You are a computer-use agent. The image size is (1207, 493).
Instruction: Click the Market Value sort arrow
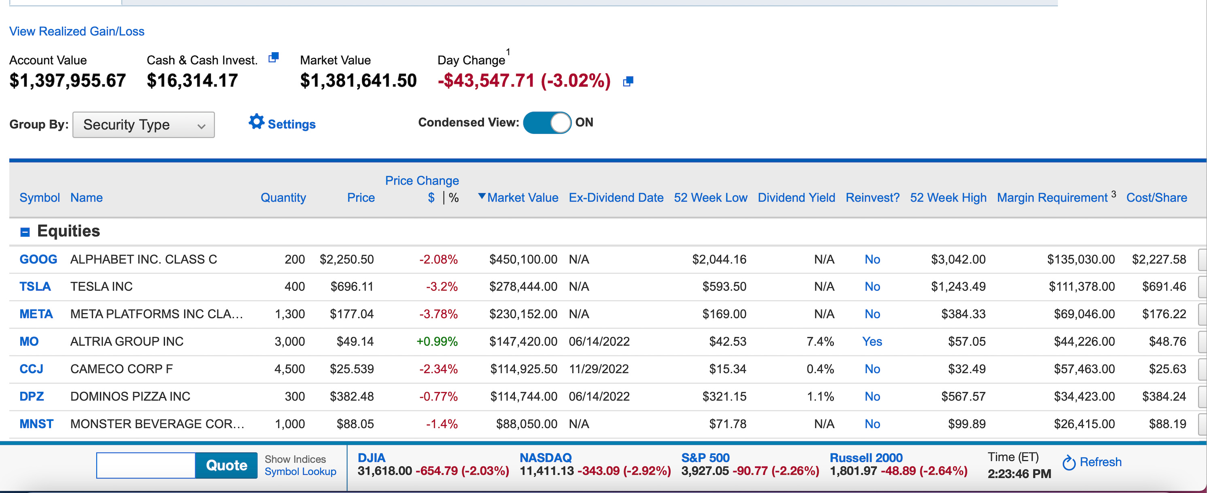click(x=481, y=197)
